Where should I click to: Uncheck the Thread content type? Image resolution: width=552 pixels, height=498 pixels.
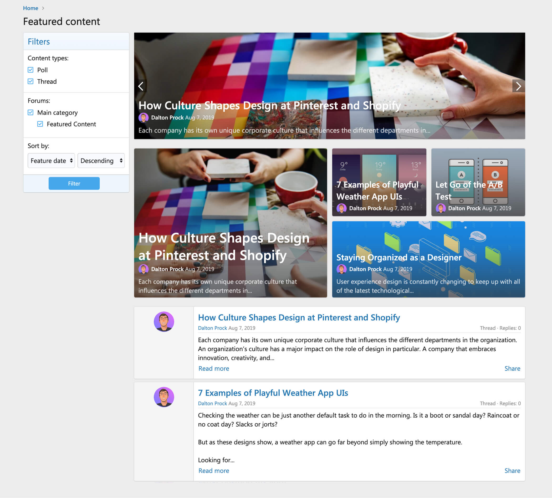(x=31, y=81)
